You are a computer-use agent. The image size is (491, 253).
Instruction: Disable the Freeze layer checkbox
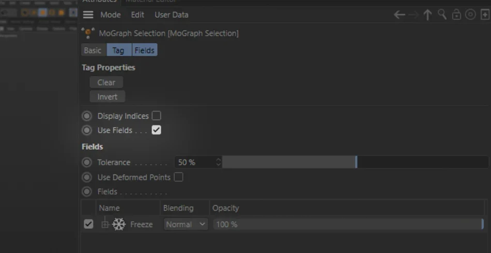point(88,224)
